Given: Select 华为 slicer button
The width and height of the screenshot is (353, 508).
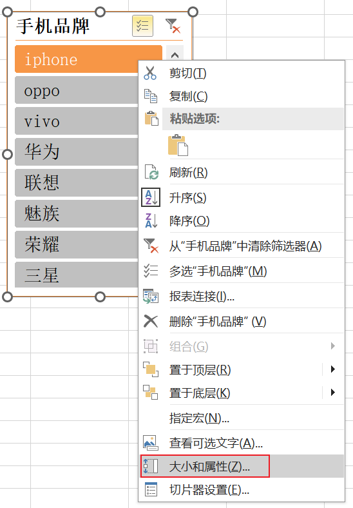Looking at the screenshot, I should 77,151.
